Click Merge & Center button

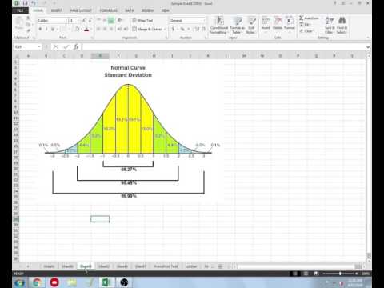click(x=147, y=29)
